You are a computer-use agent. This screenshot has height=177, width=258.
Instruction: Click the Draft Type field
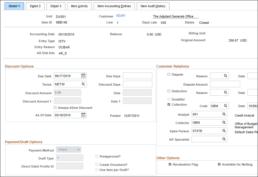(x=70, y=158)
